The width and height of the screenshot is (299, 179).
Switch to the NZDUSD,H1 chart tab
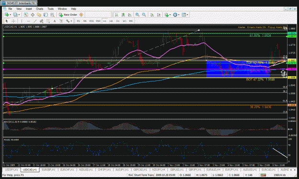[86, 169]
